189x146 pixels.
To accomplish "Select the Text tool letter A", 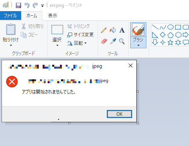I will [x=122, y=30].
